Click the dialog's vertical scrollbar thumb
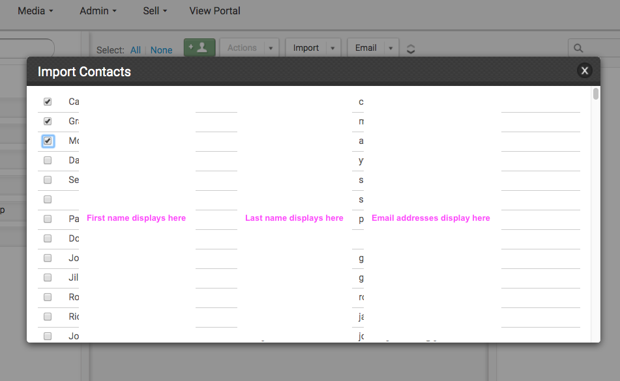 point(596,94)
